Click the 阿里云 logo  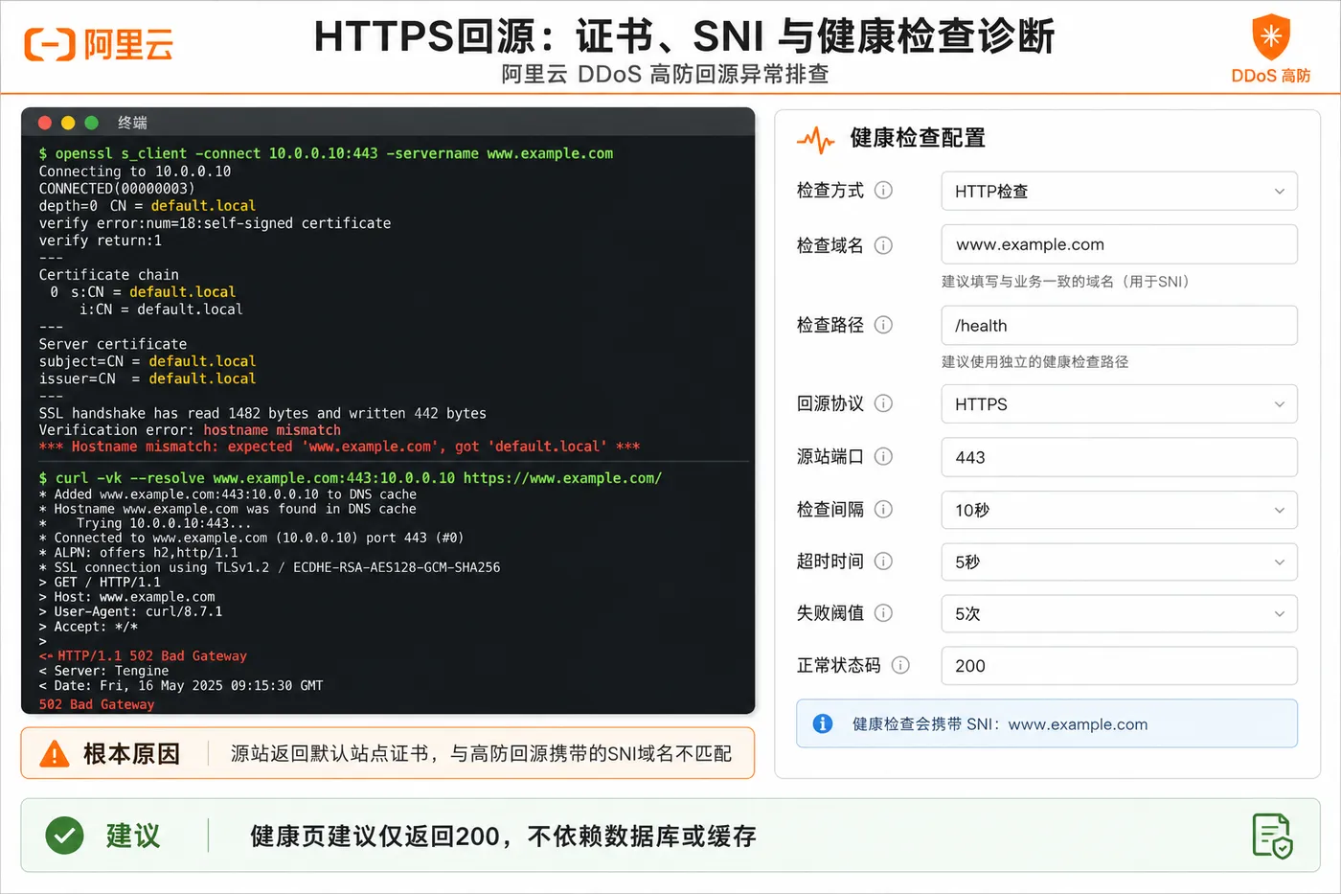99,44
